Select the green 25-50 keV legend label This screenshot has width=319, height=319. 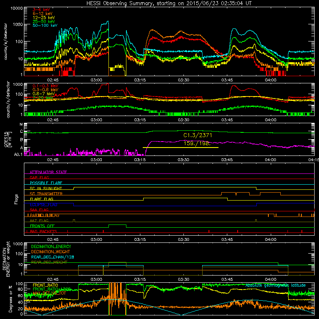(44, 22)
